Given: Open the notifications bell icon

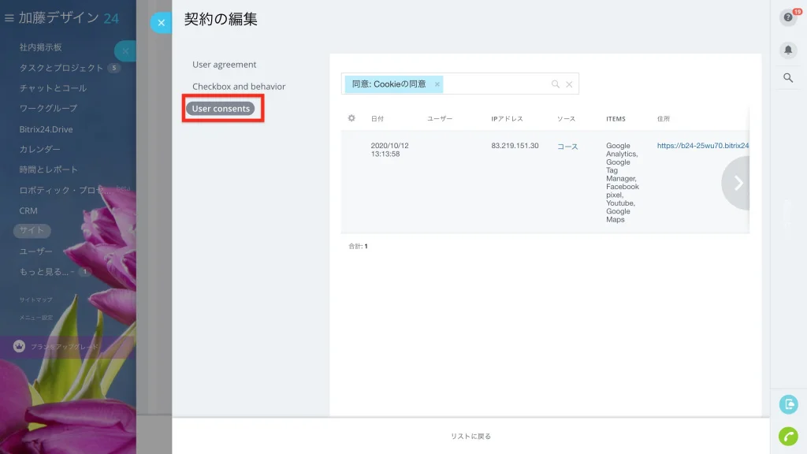Looking at the screenshot, I should [x=788, y=50].
